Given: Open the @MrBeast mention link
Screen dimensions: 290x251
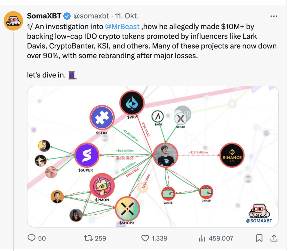Looking at the screenshot, I should [x=122, y=27].
